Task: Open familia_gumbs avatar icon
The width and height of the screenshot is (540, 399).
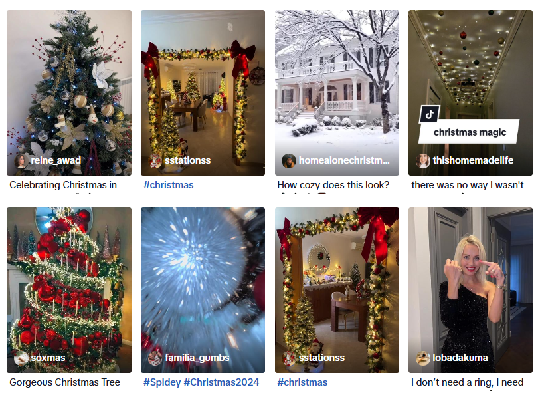Action: point(155,358)
